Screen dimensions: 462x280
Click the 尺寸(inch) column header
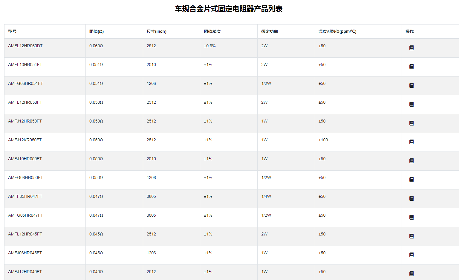point(156,31)
